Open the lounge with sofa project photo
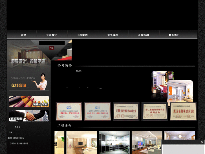Viewport: 205px width, 154px height. (x=147, y=142)
